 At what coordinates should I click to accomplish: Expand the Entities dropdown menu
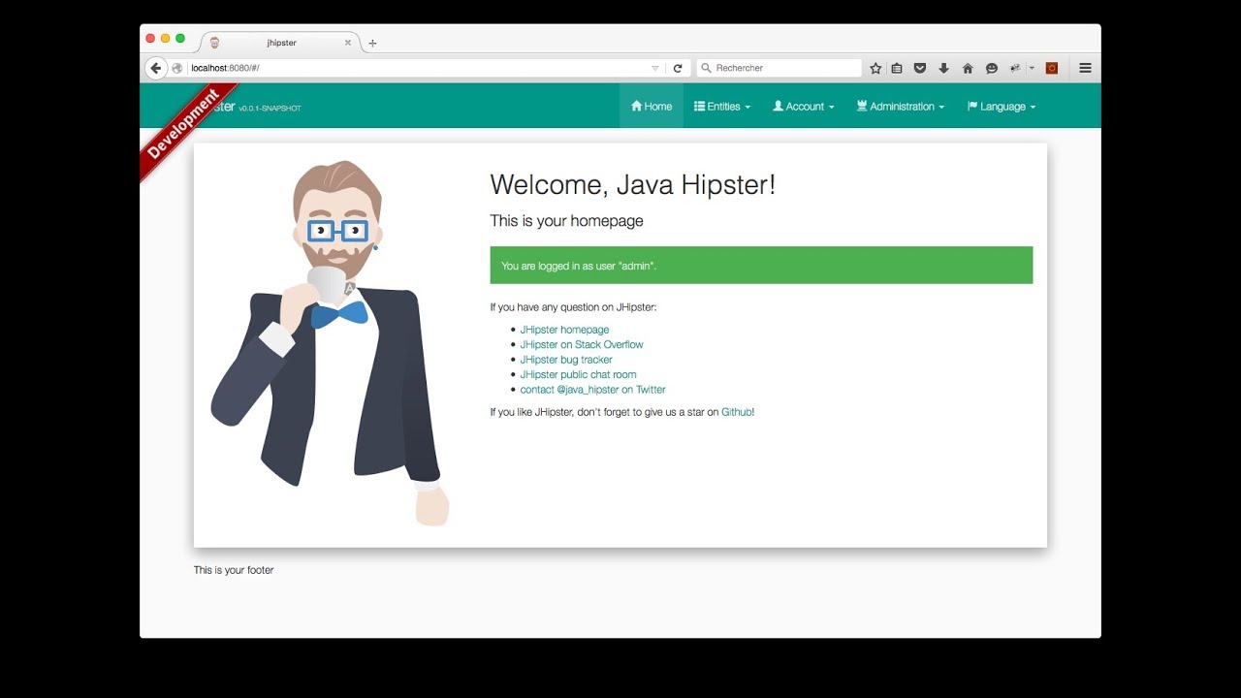coord(722,107)
